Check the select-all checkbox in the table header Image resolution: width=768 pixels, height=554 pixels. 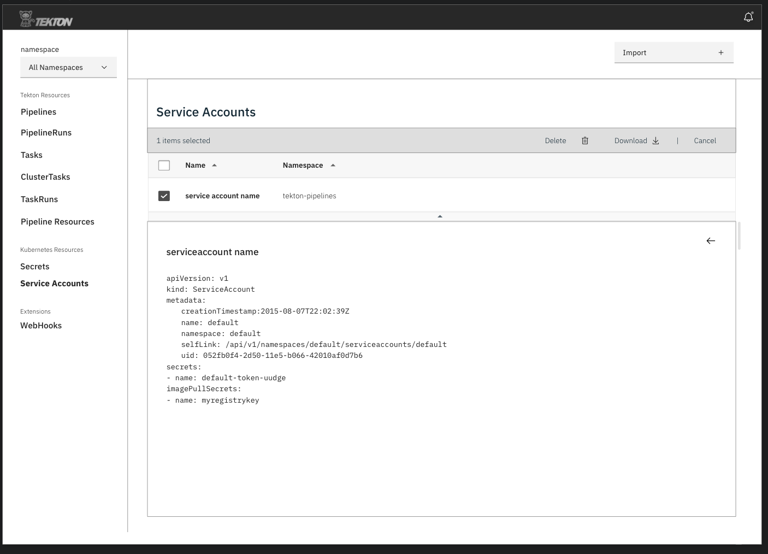(x=164, y=165)
